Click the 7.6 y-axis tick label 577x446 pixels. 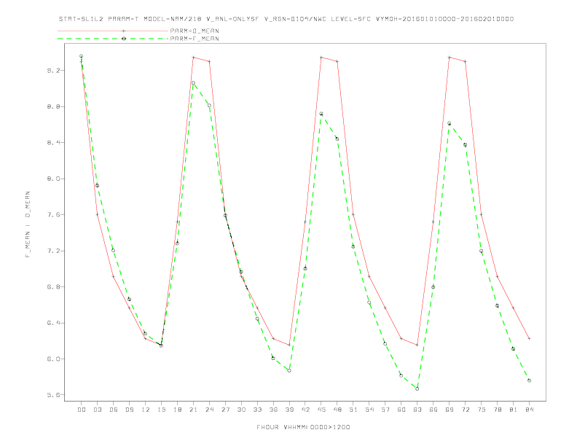(53, 214)
